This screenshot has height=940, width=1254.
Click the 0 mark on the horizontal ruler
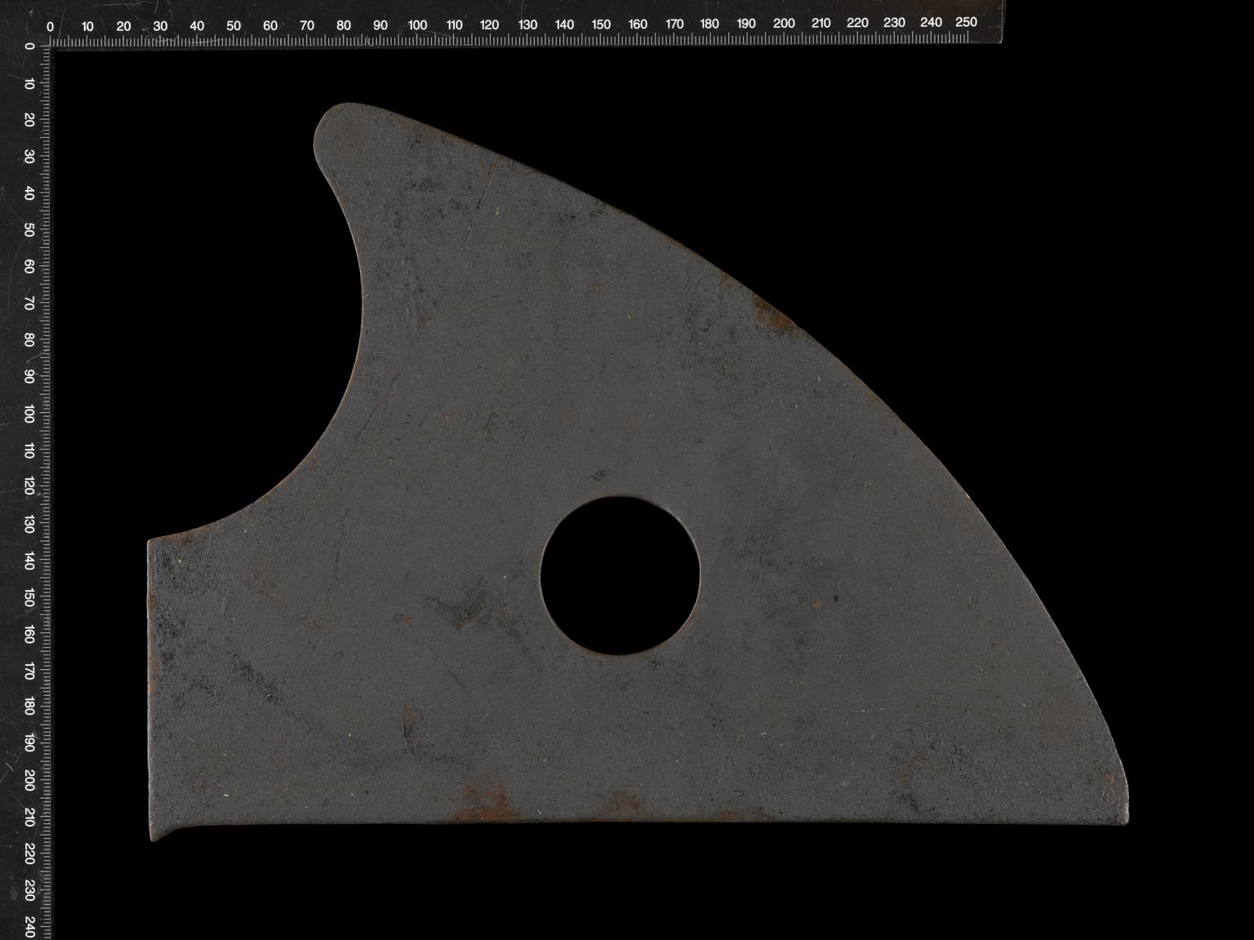point(51,27)
